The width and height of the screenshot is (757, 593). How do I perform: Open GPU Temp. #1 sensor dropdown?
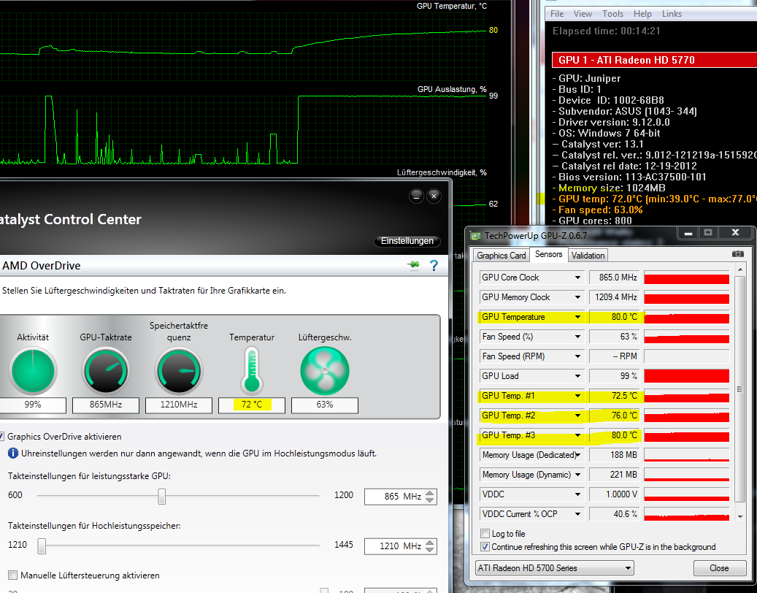[577, 396]
